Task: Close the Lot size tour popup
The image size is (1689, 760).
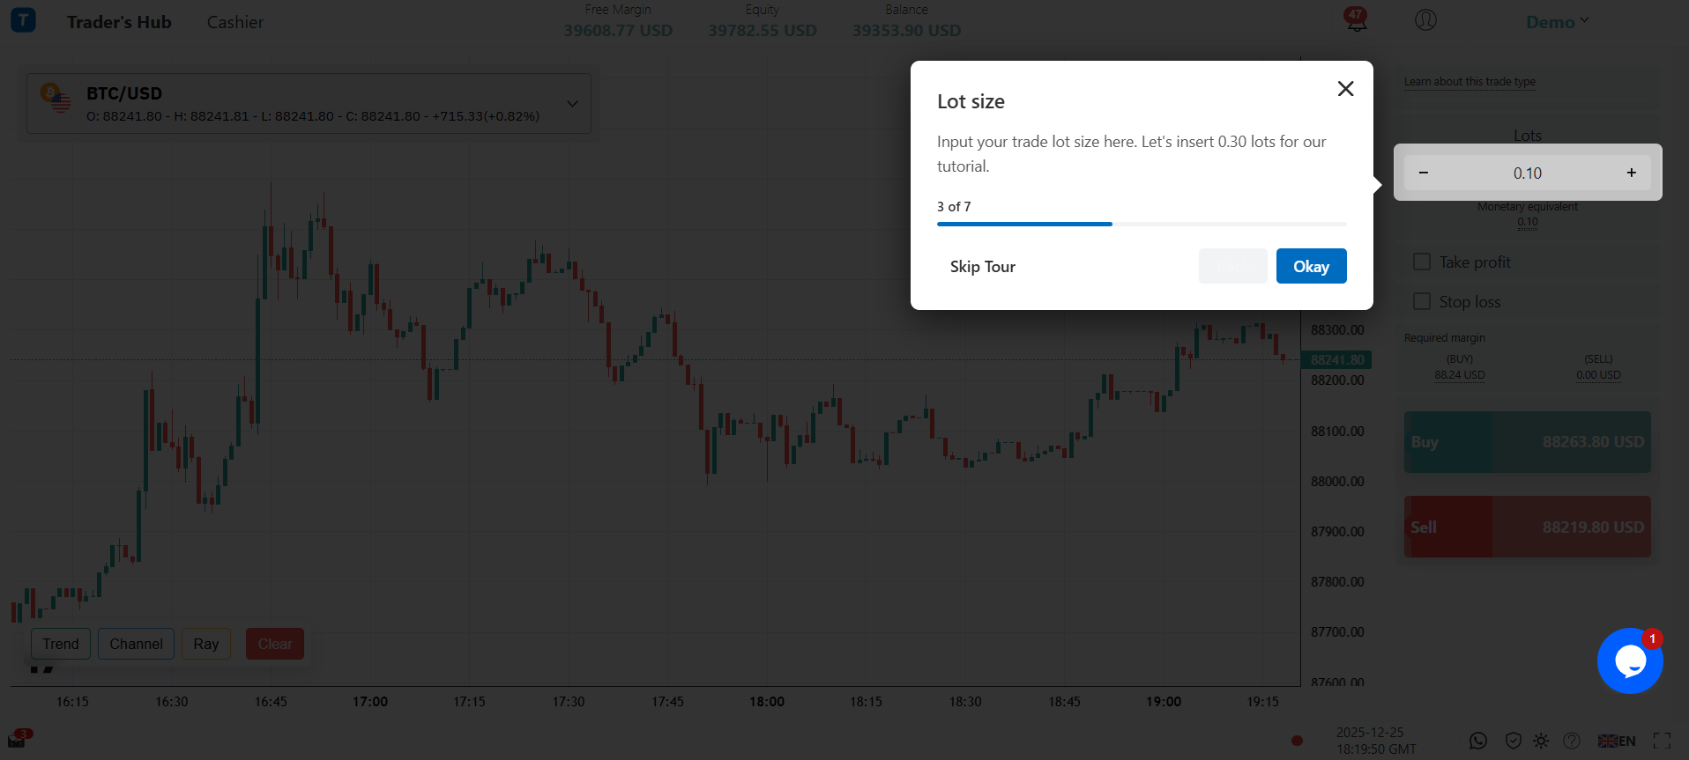Action: [1345, 89]
